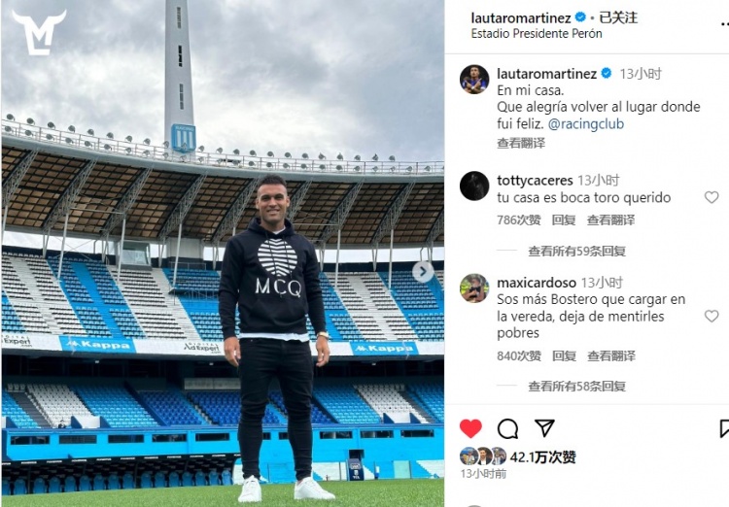The width and height of the screenshot is (729, 507).
Task: Open lautaromartinez profile avatar in caption
Action: pos(474,80)
